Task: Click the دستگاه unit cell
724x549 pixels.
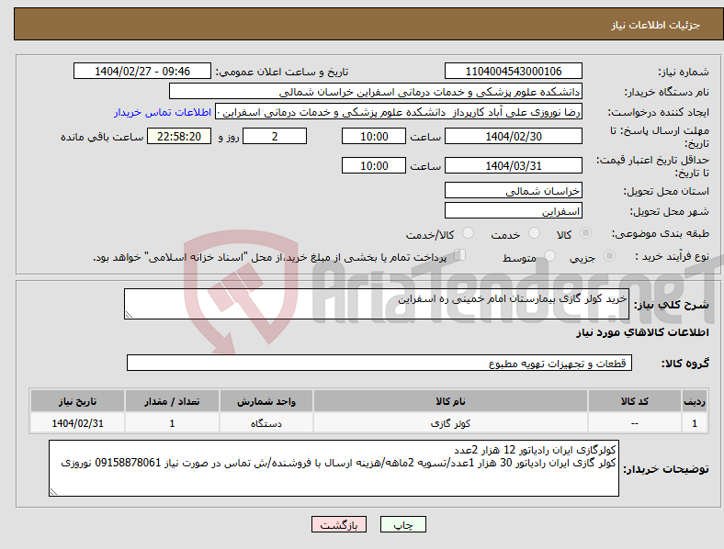Action: click(x=266, y=423)
